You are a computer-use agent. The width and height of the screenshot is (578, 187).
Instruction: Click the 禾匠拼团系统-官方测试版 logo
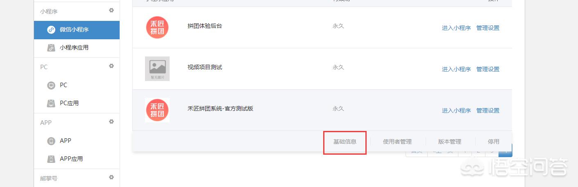click(157, 110)
